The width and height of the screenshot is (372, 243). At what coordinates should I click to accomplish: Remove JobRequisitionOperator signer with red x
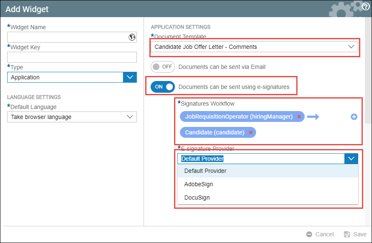(299, 117)
